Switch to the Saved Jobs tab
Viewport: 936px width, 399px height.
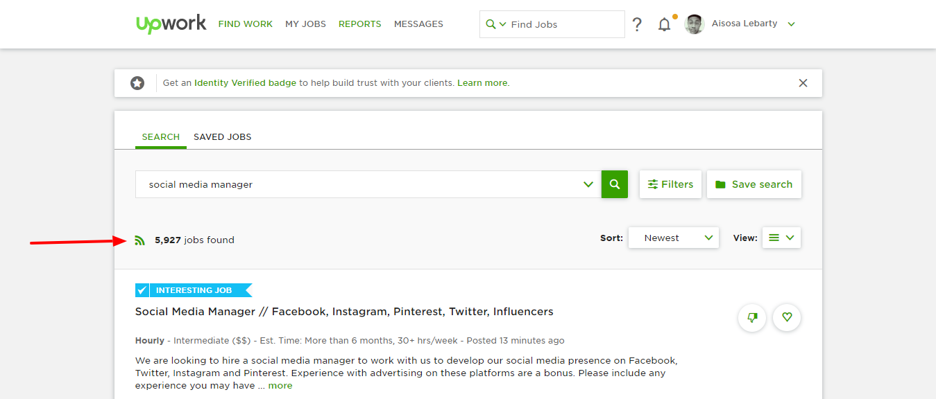click(222, 137)
